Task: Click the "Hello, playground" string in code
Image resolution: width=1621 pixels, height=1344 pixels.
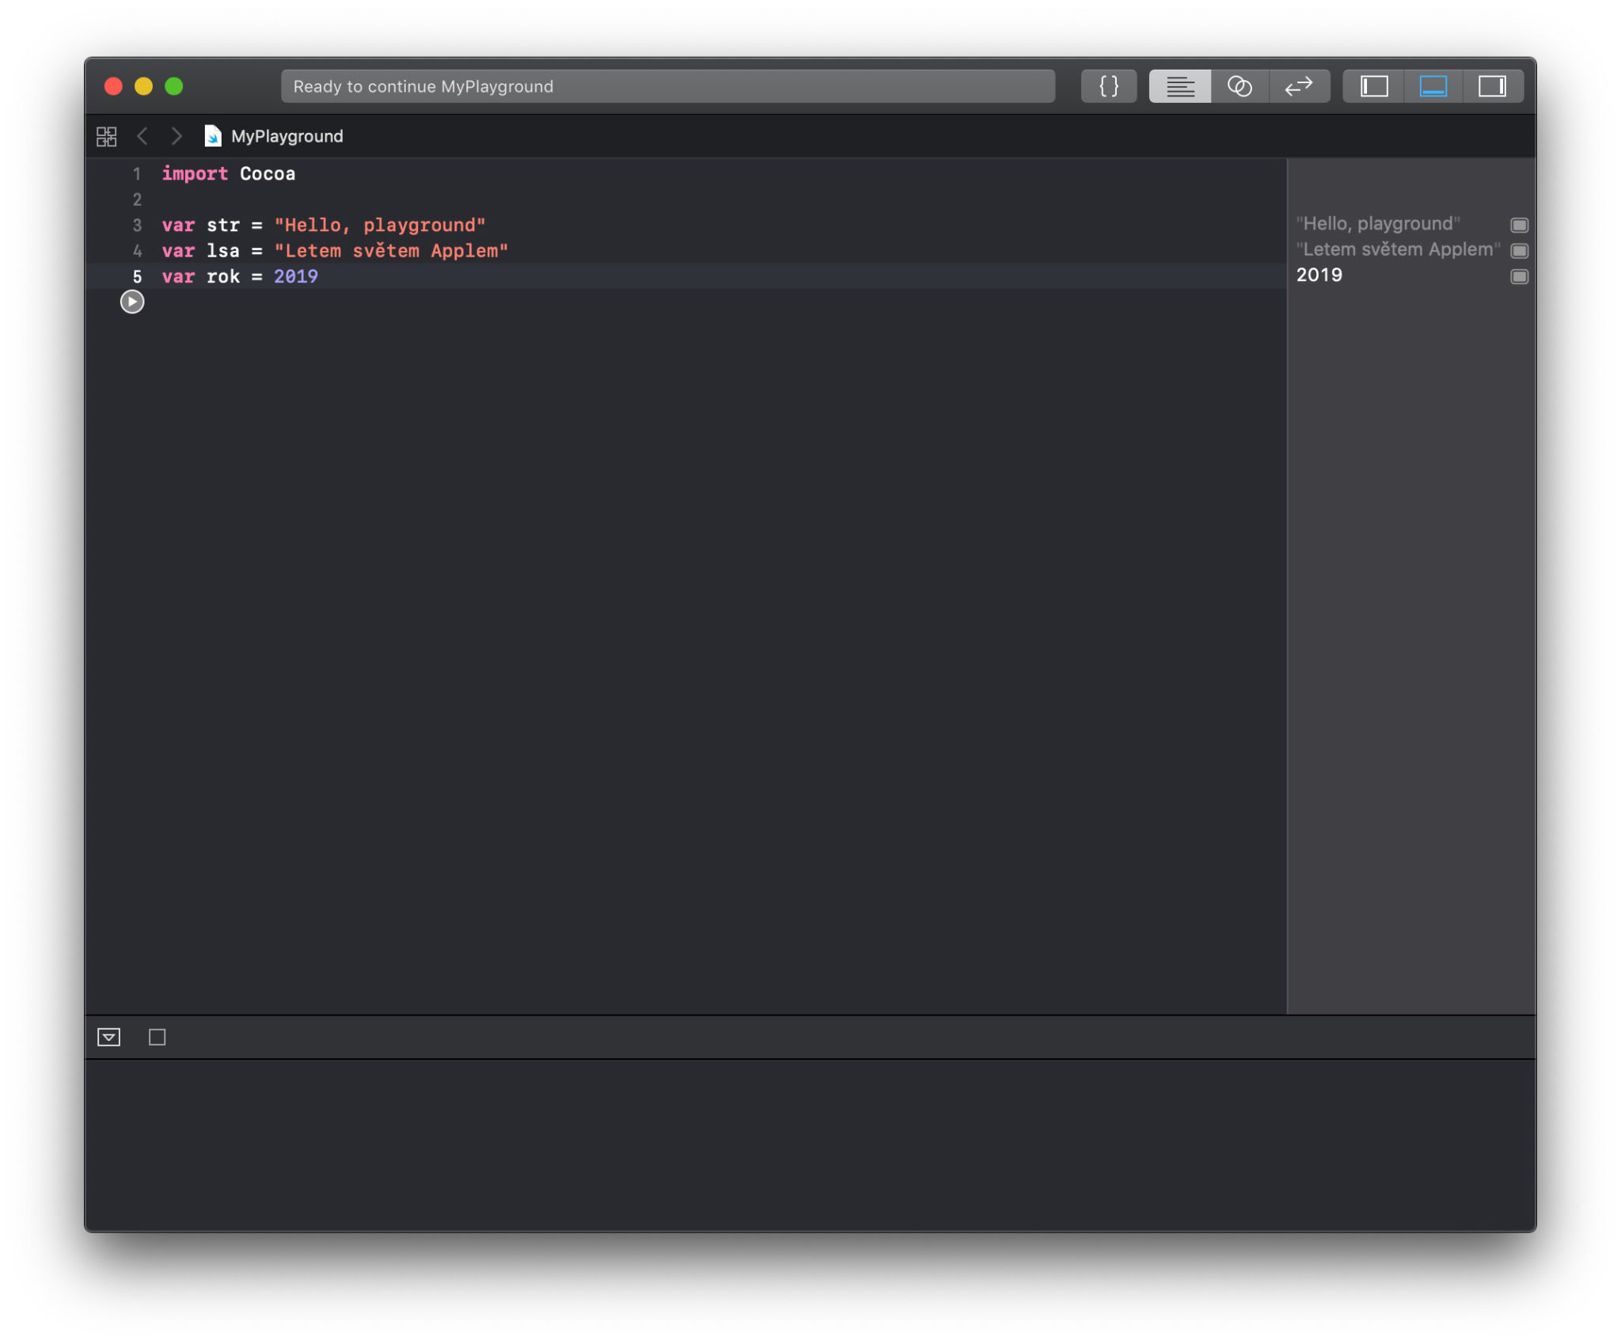Action: click(x=380, y=225)
